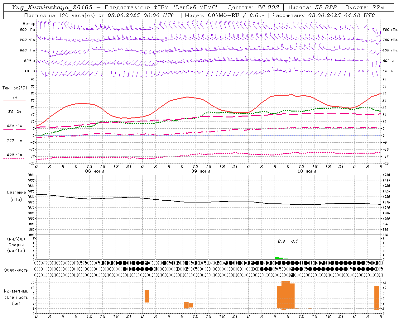The width and height of the screenshot is (399, 319).
Task: Click the Ветер wind section label
Action: click(29, 24)
